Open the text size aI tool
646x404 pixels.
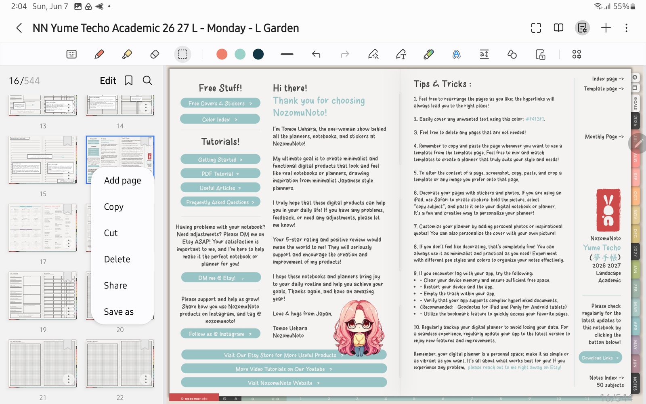[484, 54]
